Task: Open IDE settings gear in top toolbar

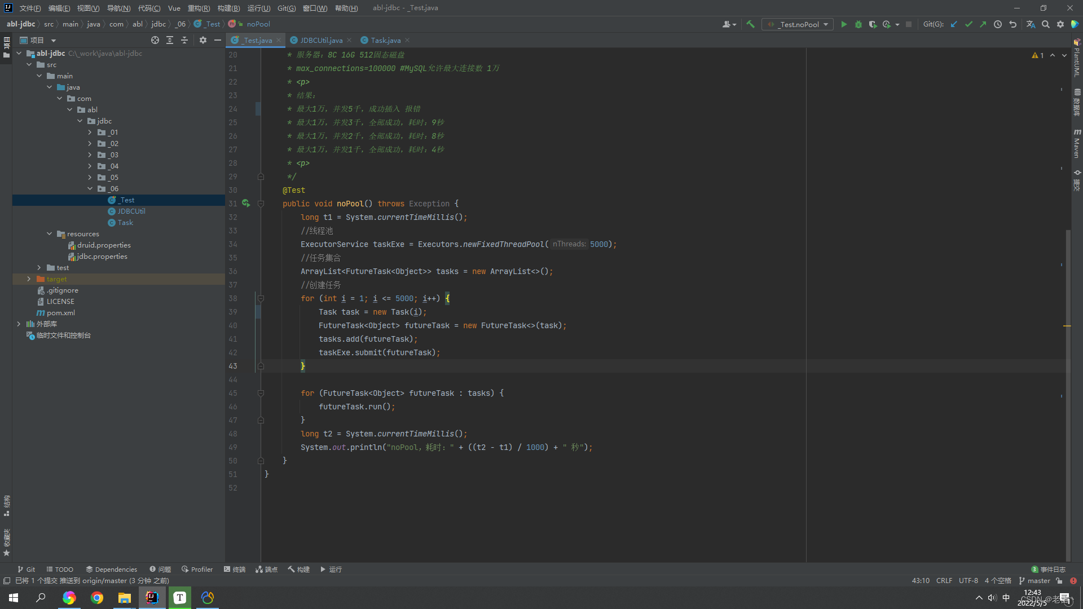Action: (x=1060, y=24)
